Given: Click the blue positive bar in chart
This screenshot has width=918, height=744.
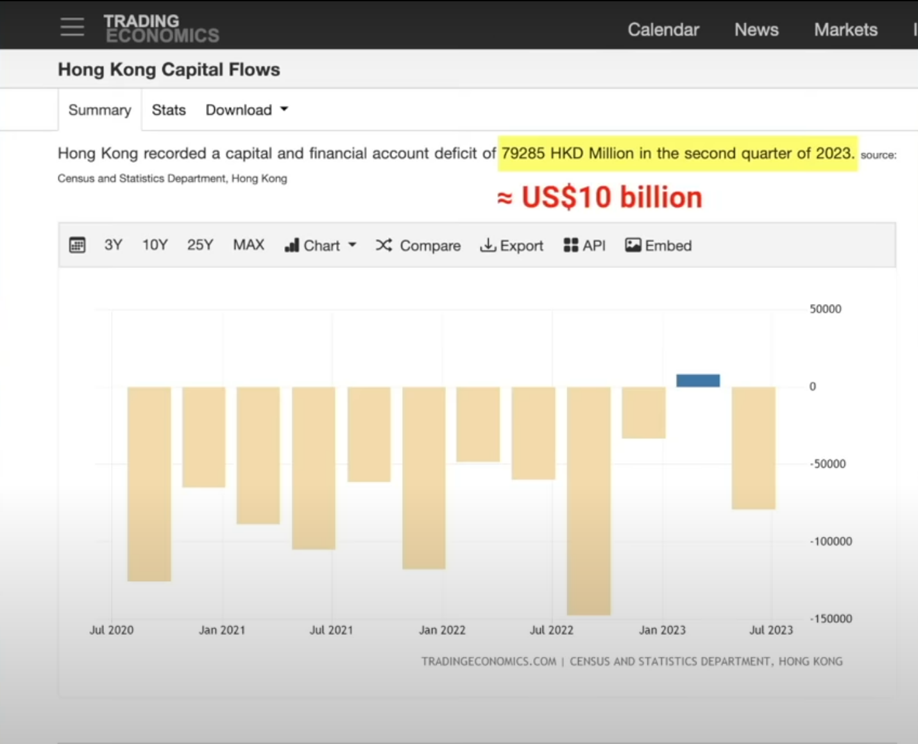Looking at the screenshot, I should (x=698, y=380).
